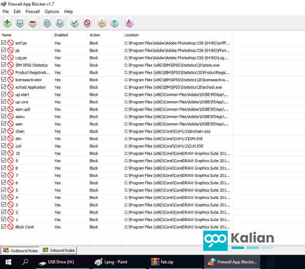Screen dimensions: 305x269
Task: Toggle checkbox for rule named 10
Action: click(x=4, y=153)
